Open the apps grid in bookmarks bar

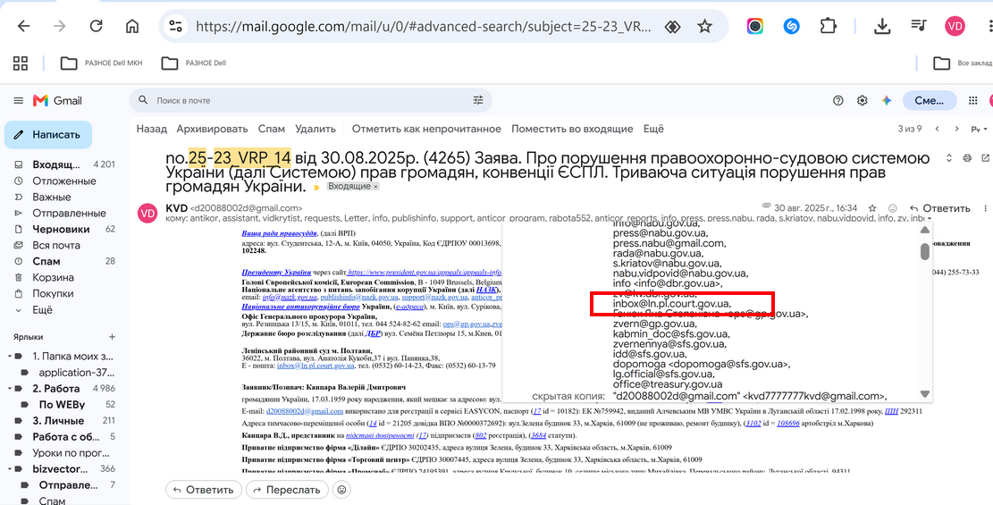click(21, 63)
